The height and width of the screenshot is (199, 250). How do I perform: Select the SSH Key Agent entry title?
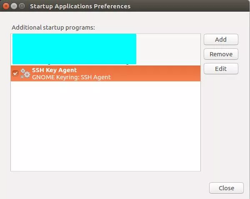point(55,70)
